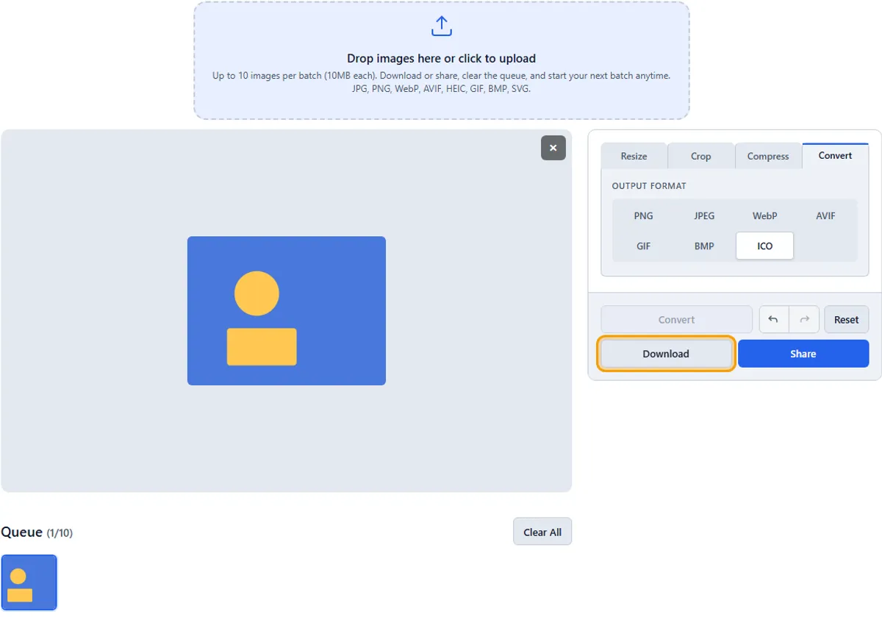
Task: Click the Convert button
Action: (x=677, y=320)
